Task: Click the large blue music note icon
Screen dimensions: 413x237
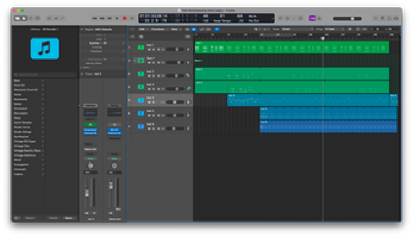Action: point(45,49)
